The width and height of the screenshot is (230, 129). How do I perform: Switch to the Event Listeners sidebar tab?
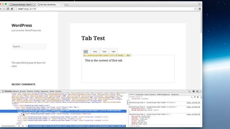tap(150, 95)
